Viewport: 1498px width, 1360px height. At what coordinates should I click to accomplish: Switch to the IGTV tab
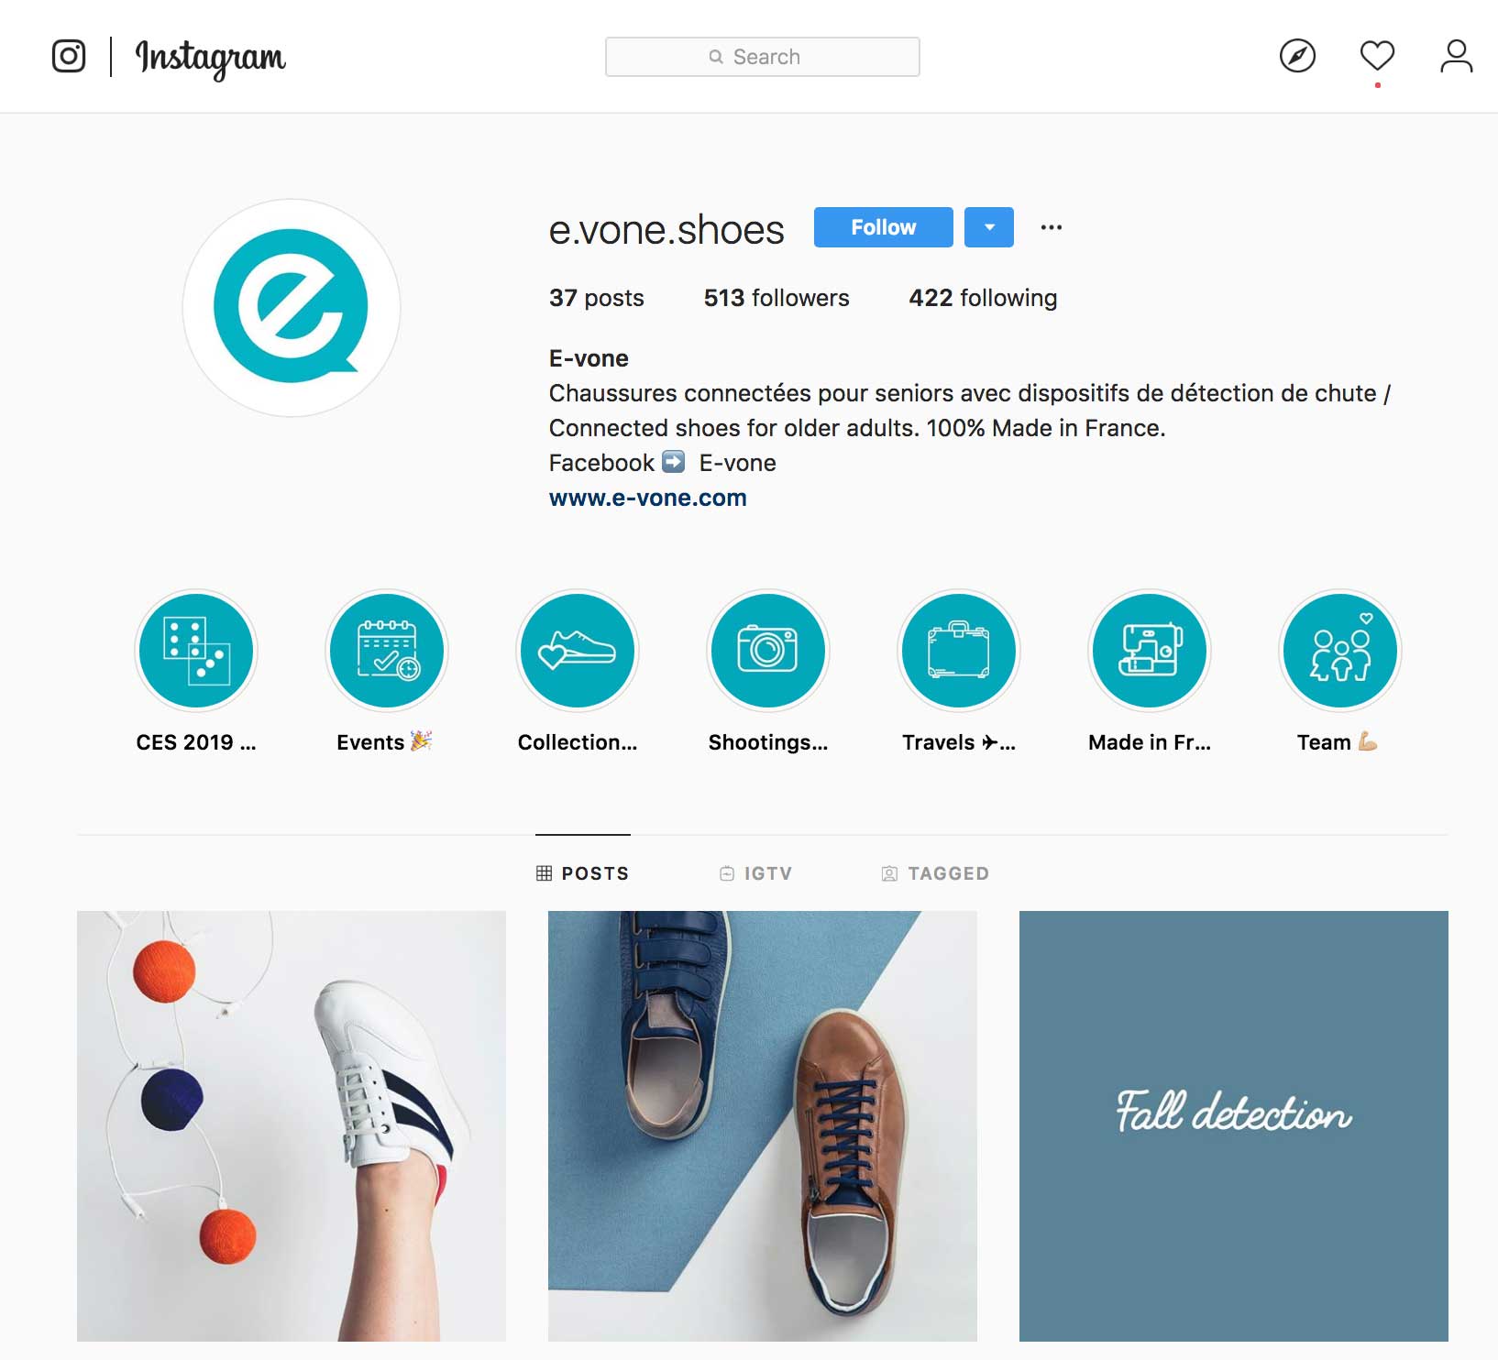pyautogui.click(x=756, y=873)
